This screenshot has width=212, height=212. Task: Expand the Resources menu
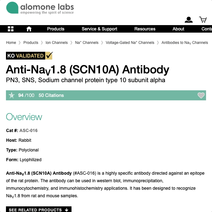pos(145,29)
